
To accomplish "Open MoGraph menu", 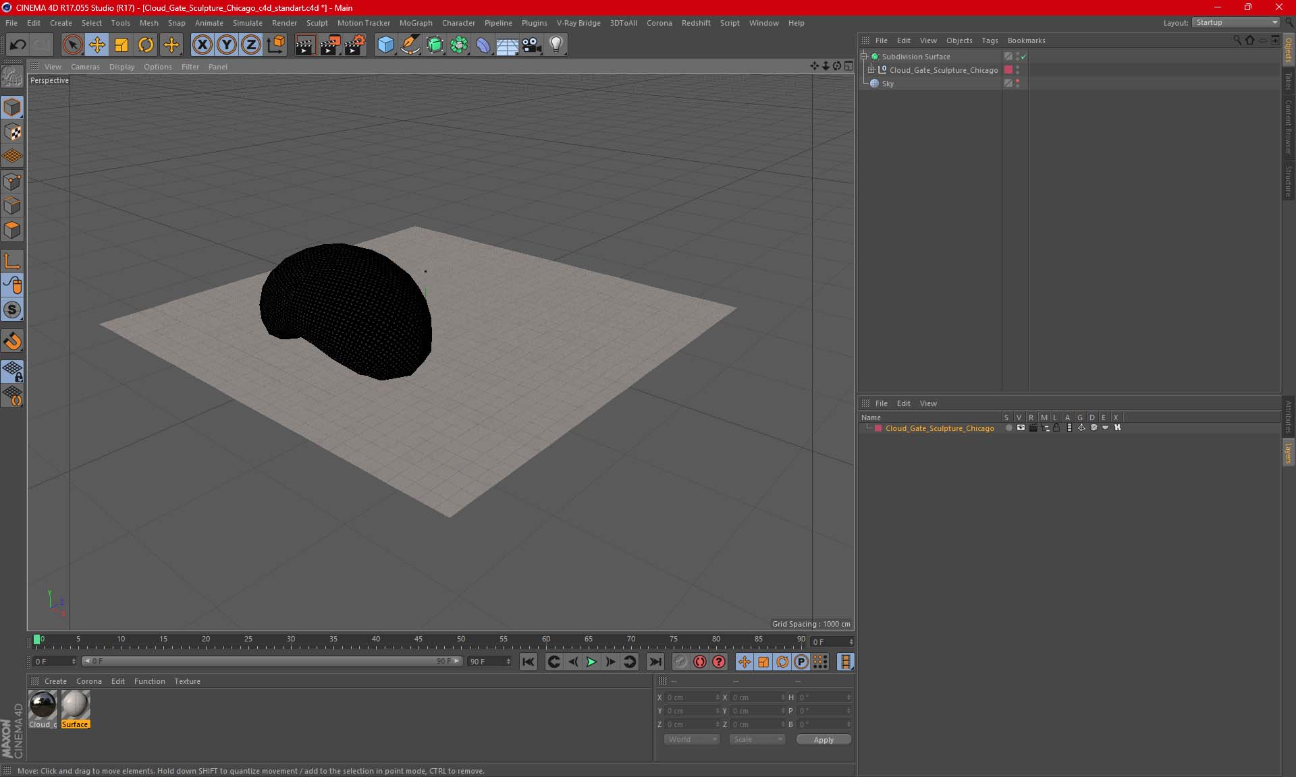I will pos(416,23).
